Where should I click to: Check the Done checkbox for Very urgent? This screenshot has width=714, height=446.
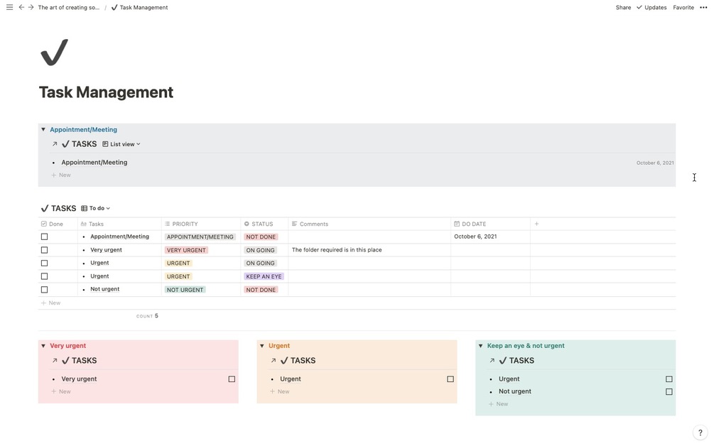click(44, 249)
